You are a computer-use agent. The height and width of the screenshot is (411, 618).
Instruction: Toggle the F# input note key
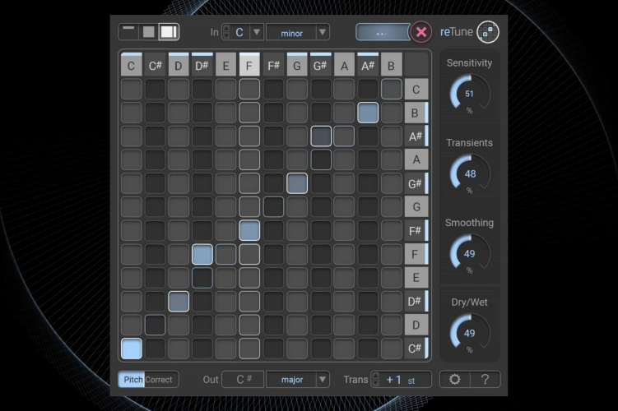[274, 65]
